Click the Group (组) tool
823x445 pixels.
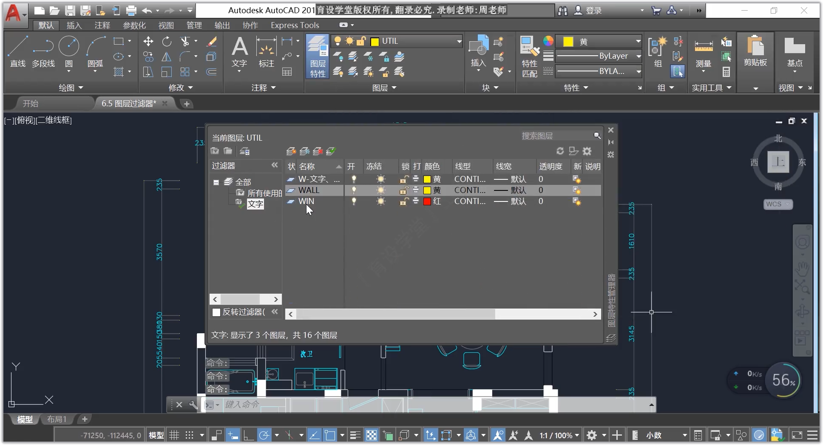pyautogui.click(x=658, y=52)
